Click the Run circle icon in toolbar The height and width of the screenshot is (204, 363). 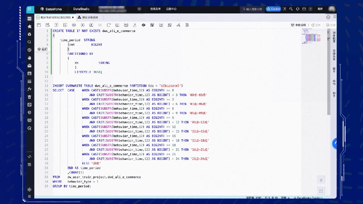coord(83,25)
